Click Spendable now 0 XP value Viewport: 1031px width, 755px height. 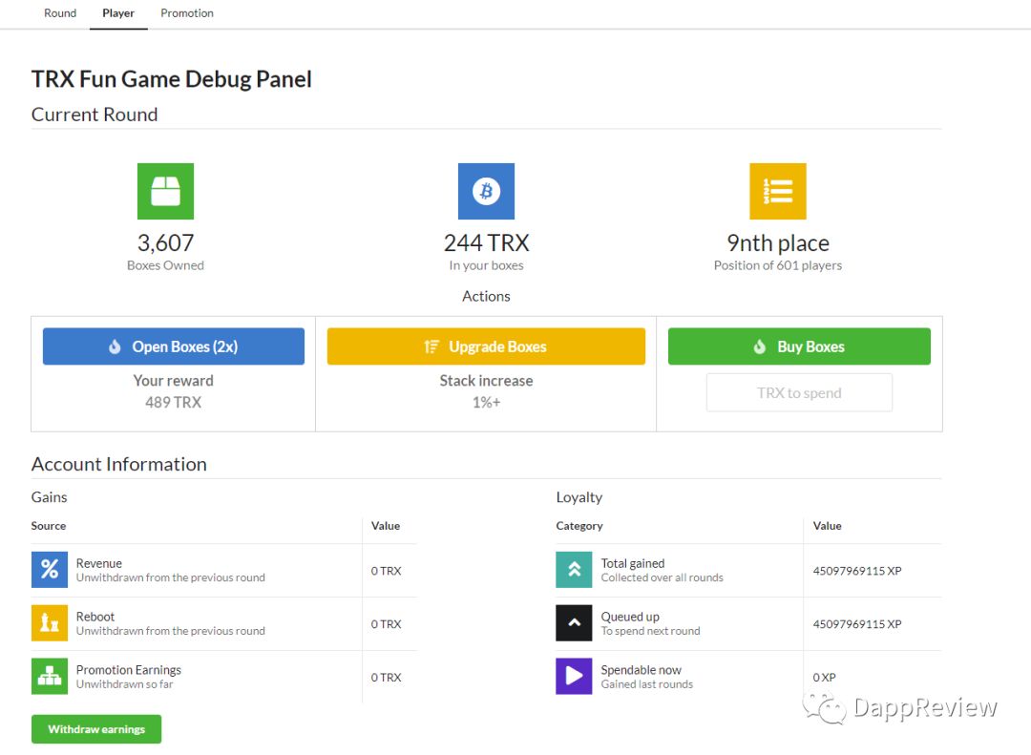click(x=824, y=678)
